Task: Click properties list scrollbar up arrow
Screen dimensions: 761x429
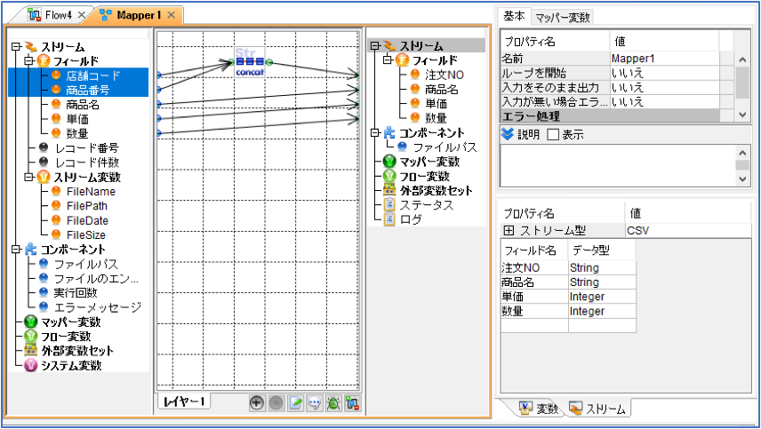Action: click(742, 60)
